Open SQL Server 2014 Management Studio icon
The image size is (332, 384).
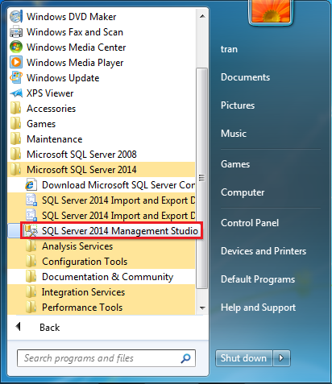[31, 231]
